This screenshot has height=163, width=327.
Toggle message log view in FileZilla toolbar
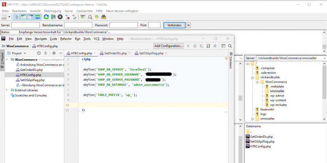(17, 17)
